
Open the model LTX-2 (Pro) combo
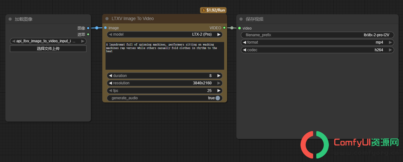[x=165, y=34]
